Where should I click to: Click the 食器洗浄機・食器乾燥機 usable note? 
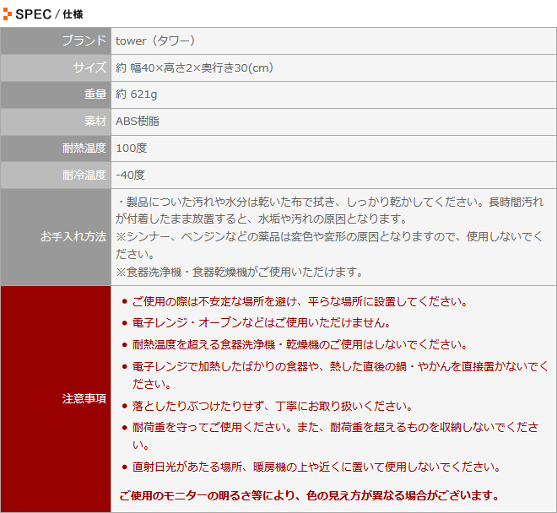(239, 272)
